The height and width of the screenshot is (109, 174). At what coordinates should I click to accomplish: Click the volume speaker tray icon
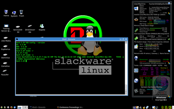click(x=141, y=107)
